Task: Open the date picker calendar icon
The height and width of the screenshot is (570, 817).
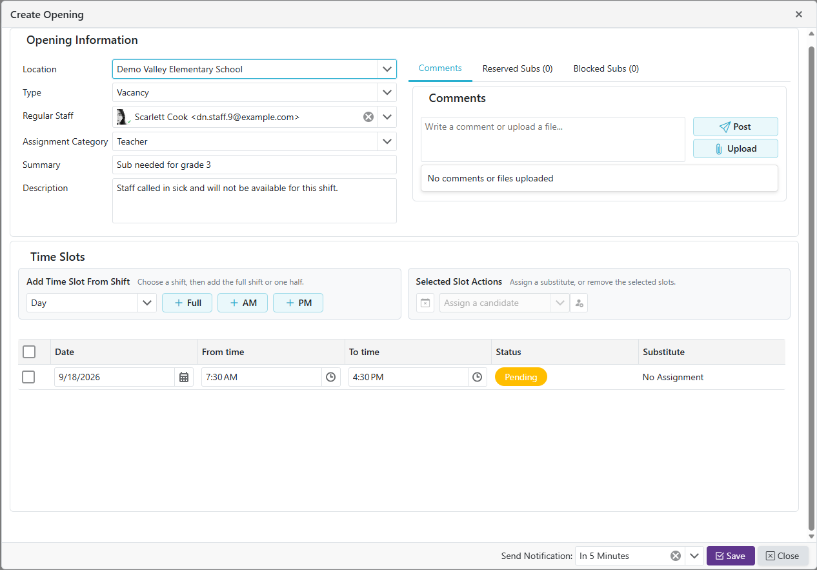Action: pyautogui.click(x=184, y=377)
